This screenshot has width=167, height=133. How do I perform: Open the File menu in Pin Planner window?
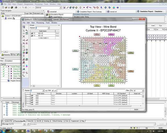pyautogui.click(x=24, y=23)
